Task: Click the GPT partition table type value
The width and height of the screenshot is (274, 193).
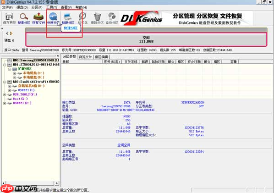Action: (x=201, y=106)
